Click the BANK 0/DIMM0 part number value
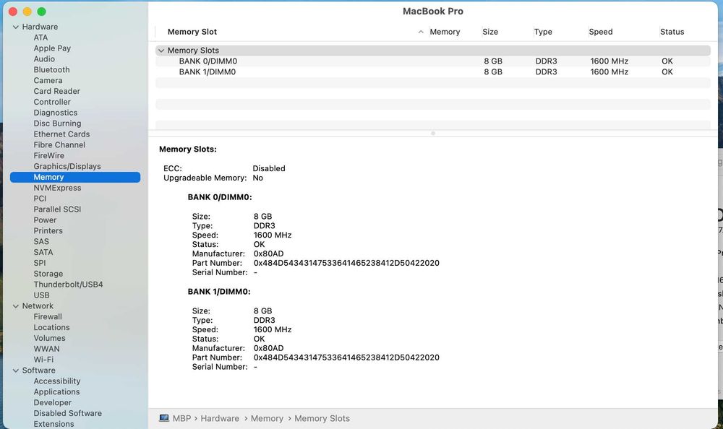This screenshot has width=723, height=429. [346, 263]
